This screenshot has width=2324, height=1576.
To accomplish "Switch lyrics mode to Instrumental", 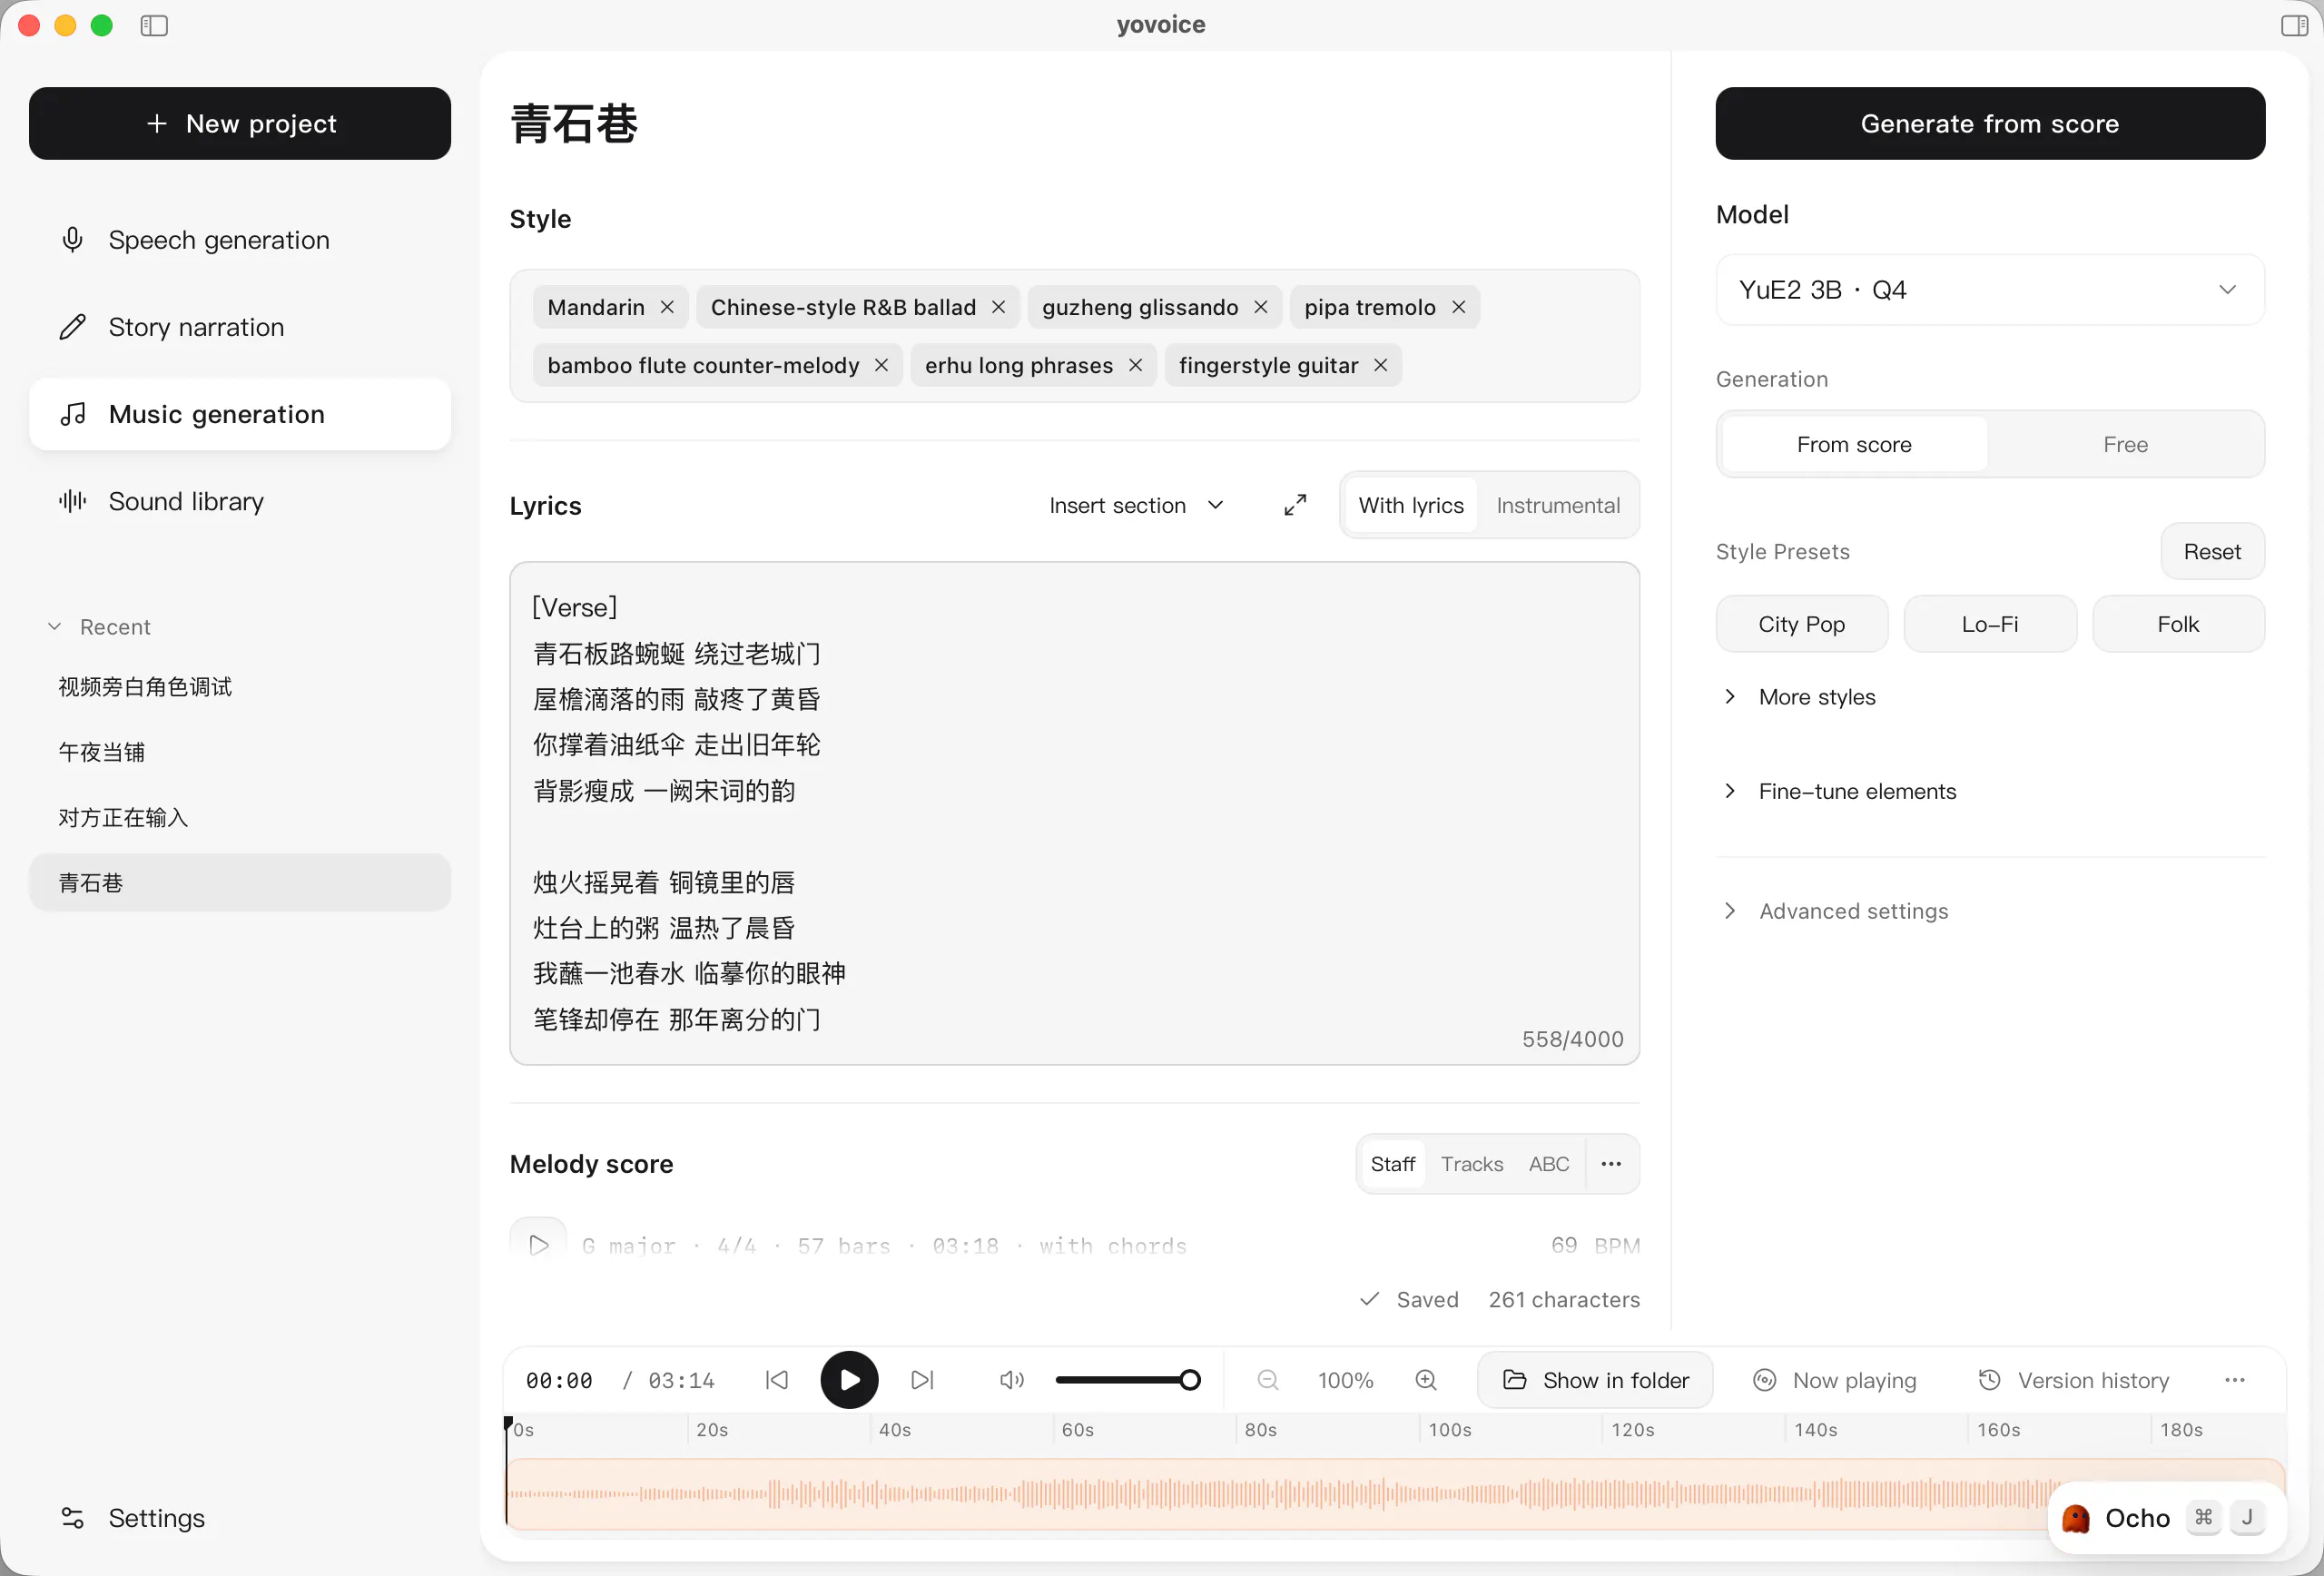I will click(1557, 505).
